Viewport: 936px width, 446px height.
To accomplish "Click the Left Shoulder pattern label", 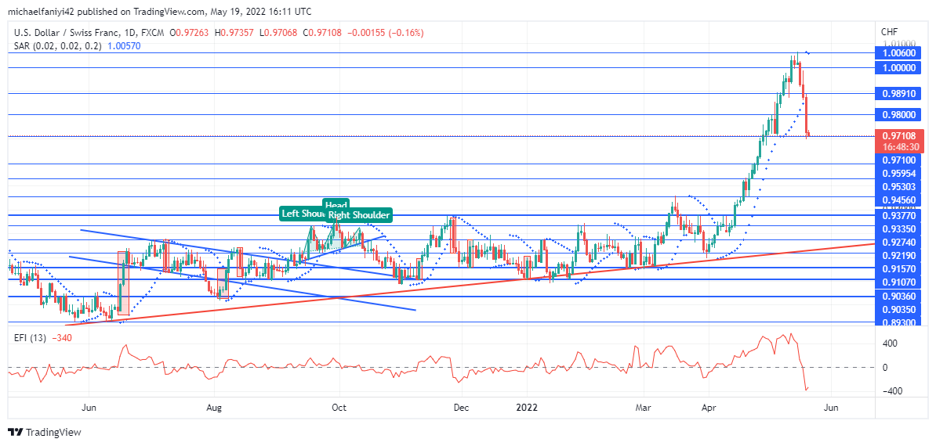I will 302,213.
